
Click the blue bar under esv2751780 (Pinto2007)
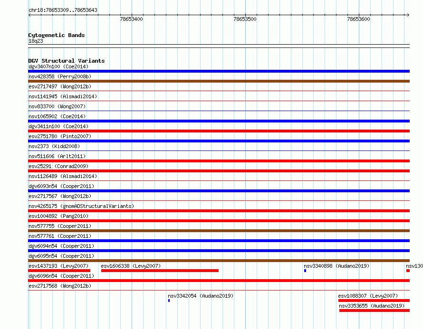[x=219, y=141]
